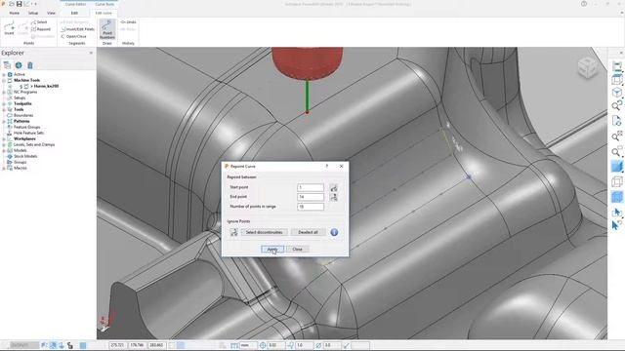Click Insert/Edit Fillets in Segments group

78,29
